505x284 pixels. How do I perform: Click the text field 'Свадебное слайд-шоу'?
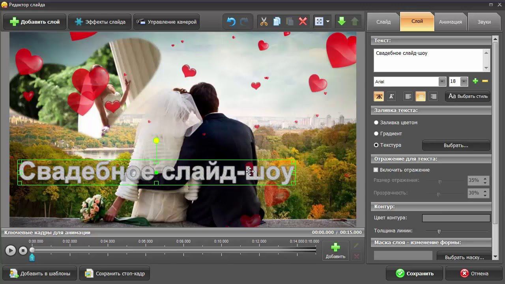click(x=428, y=60)
